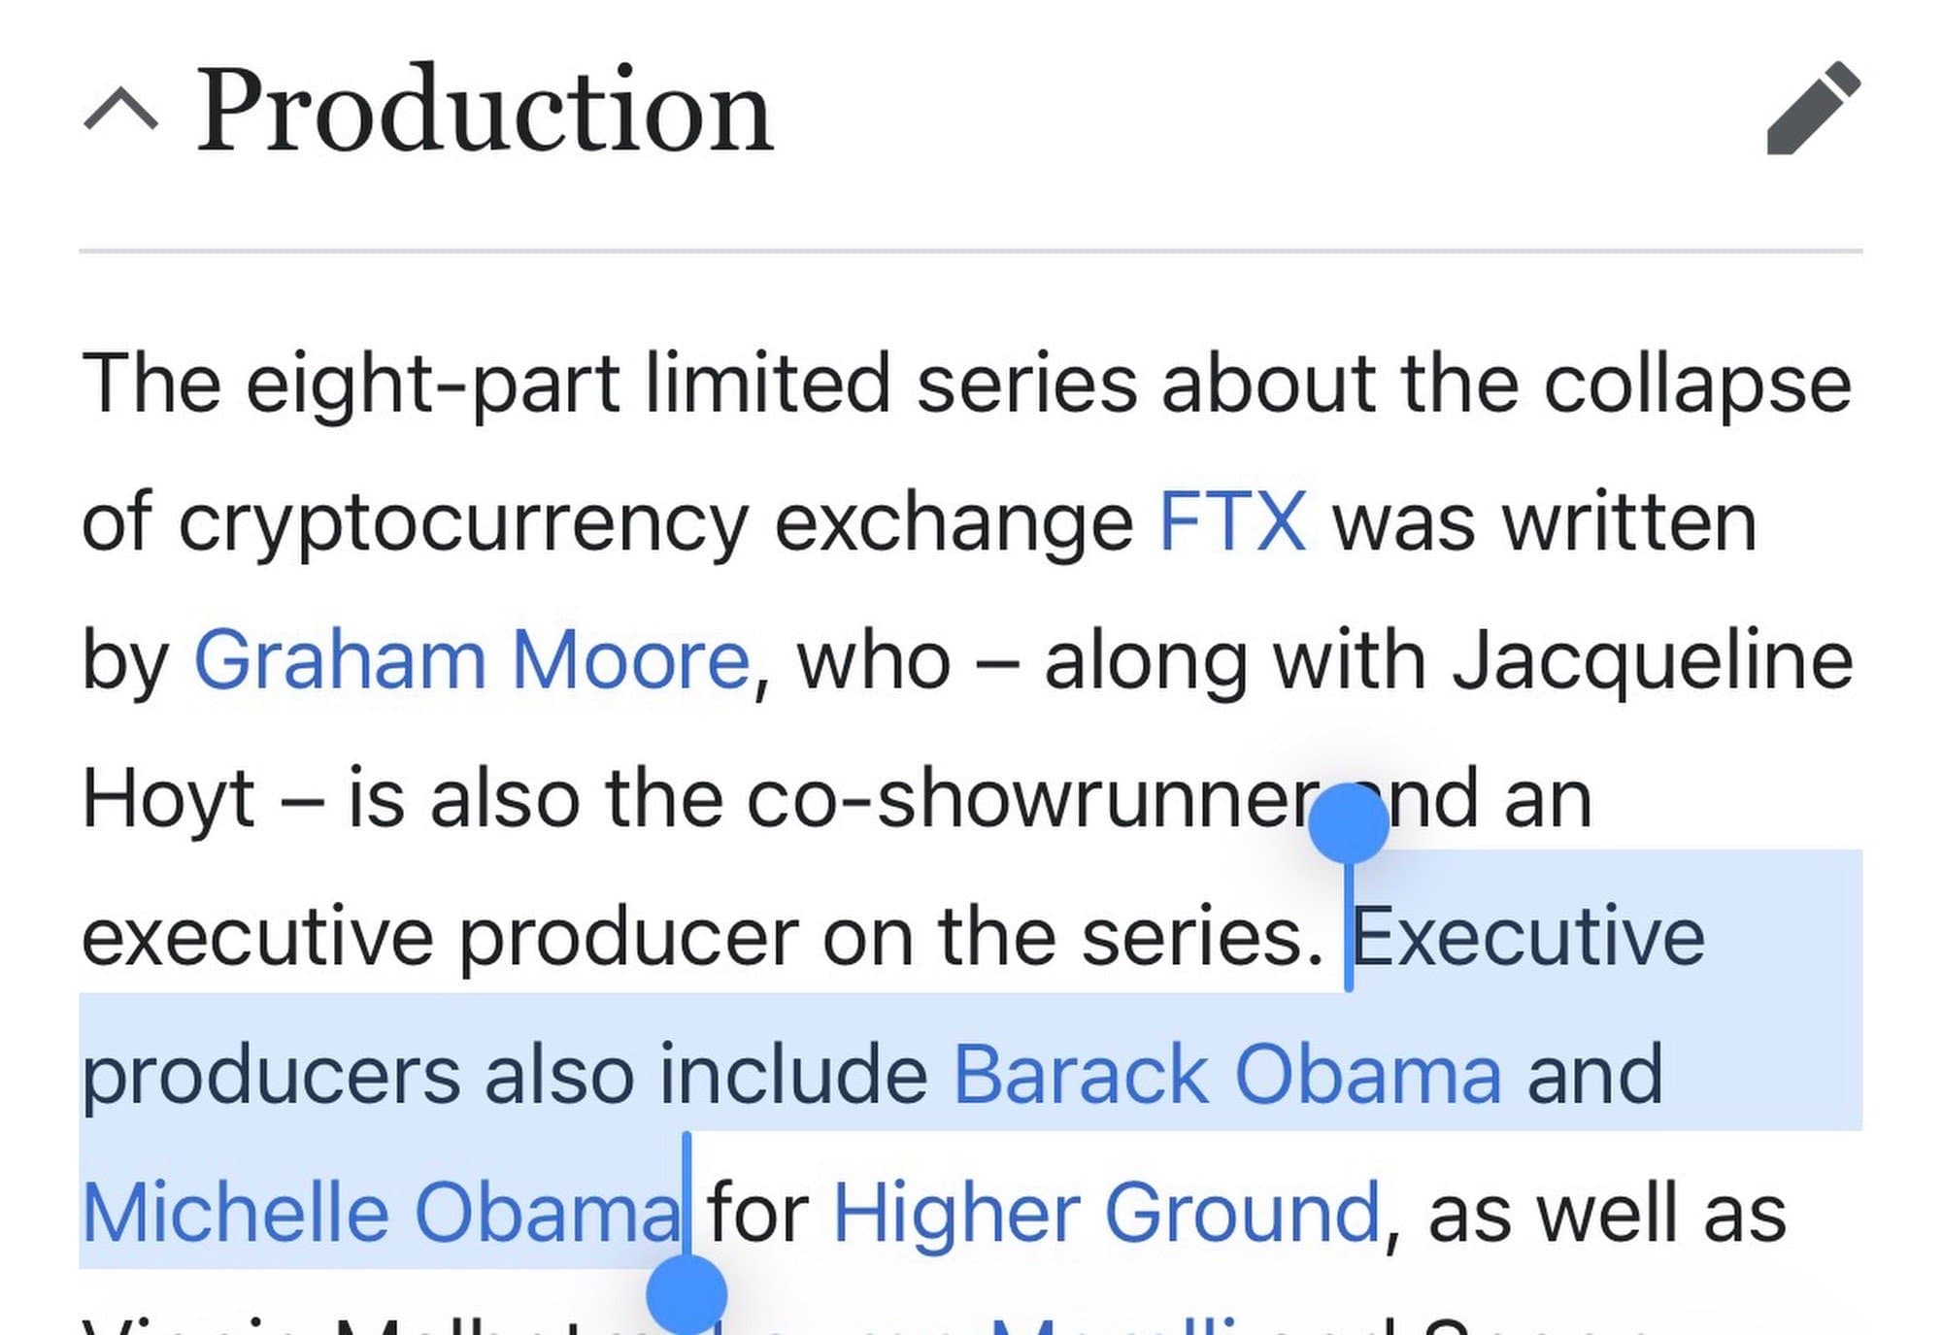Image resolution: width=1942 pixels, height=1335 pixels.
Task: Open the Higher Ground link
Action: (x=1106, y=1213)
